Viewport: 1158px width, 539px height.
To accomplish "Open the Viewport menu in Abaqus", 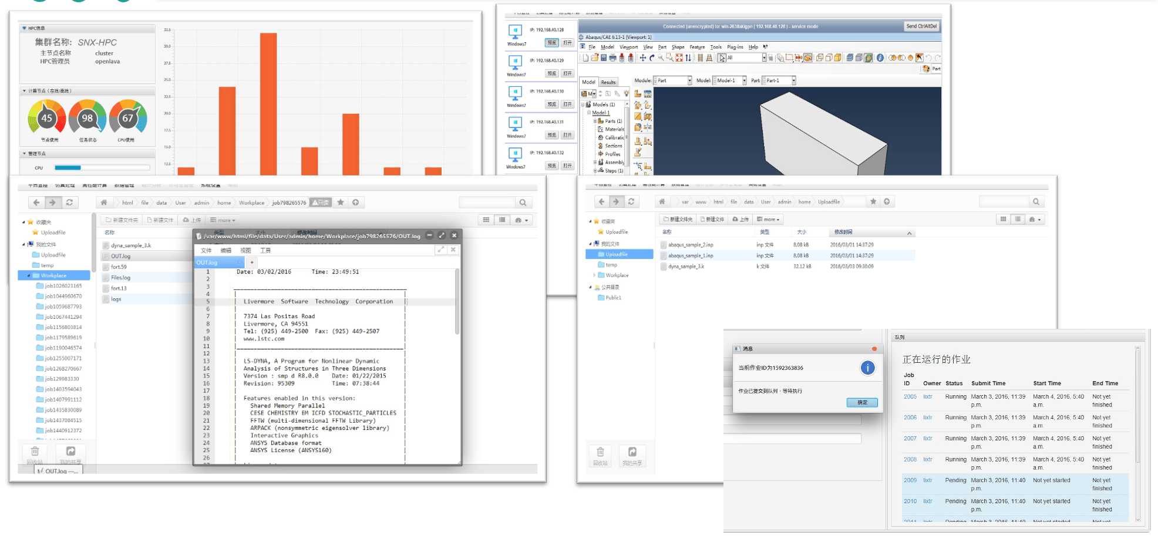I will pos(628,47).
